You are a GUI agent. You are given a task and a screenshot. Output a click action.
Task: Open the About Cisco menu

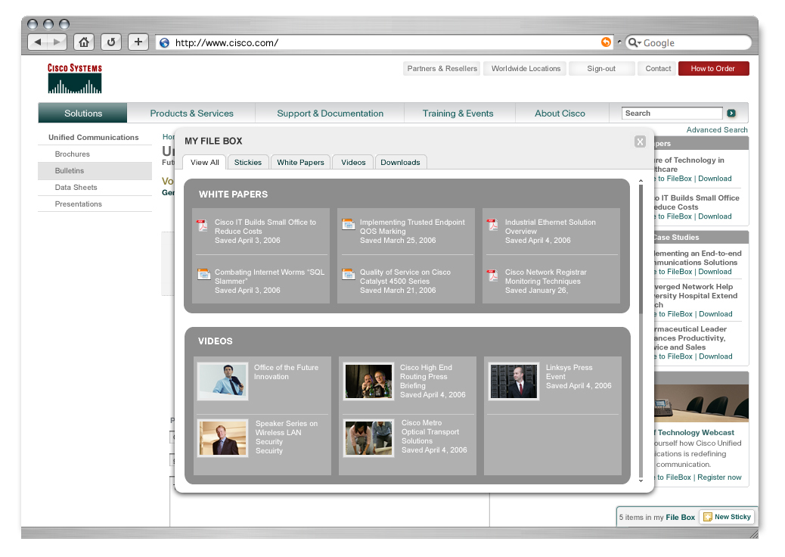point(560,114)
